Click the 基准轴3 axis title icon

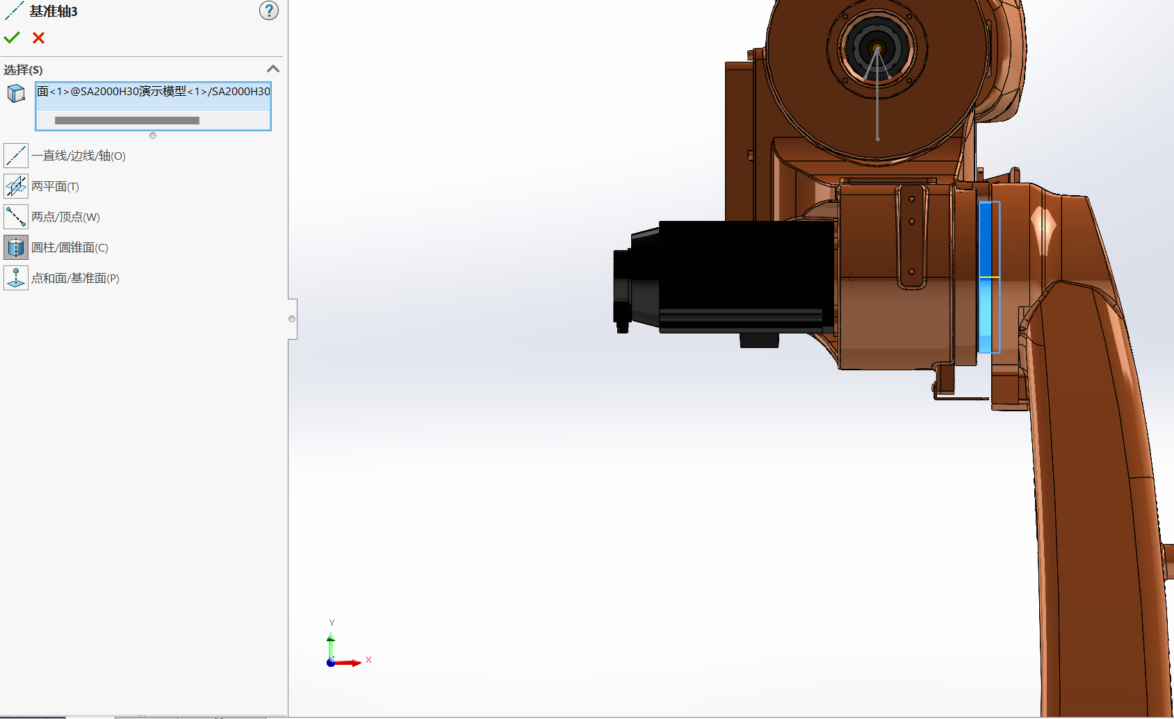coord(13,11)
